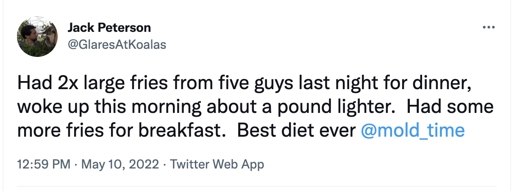Open the @GlaresAtKoalas handle

[x=117, y=44]
